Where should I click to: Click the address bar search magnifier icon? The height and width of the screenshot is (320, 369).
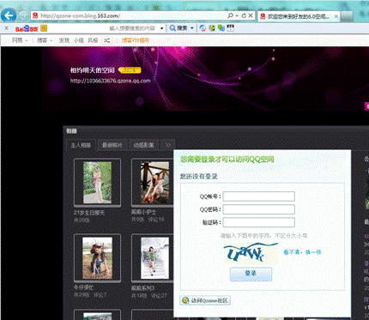point(230,15)
